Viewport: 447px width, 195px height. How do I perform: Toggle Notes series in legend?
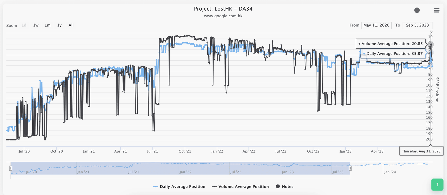[285, 187]
